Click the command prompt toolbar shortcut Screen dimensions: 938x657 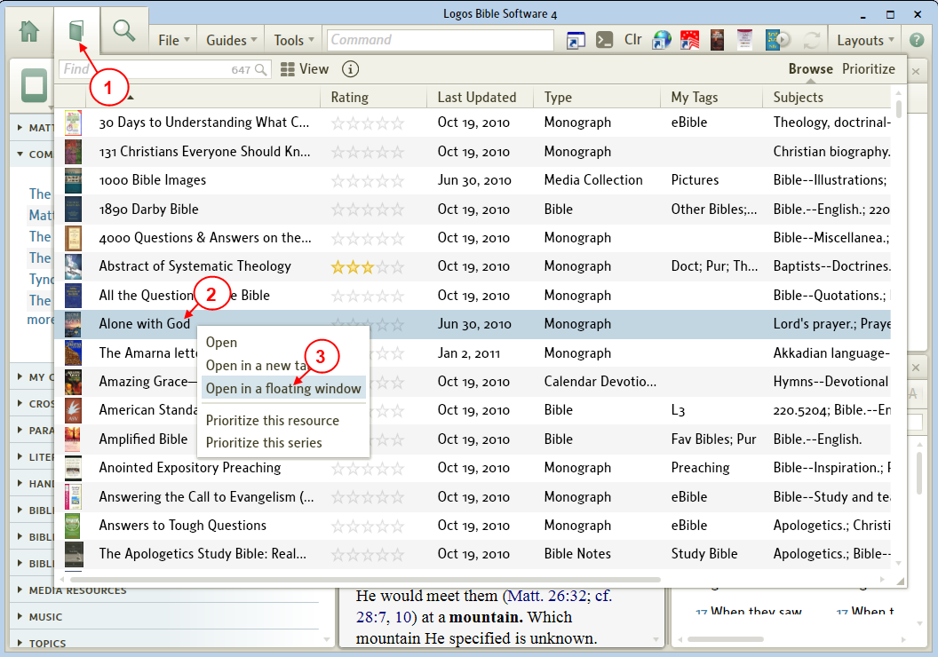604,40
